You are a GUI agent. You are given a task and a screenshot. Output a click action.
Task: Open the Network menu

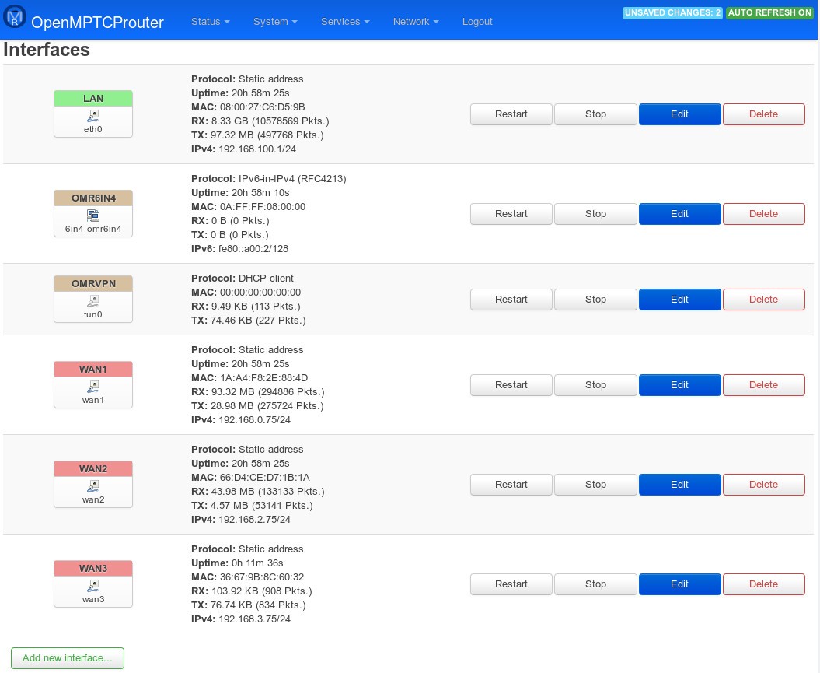(x=416, y=22)
